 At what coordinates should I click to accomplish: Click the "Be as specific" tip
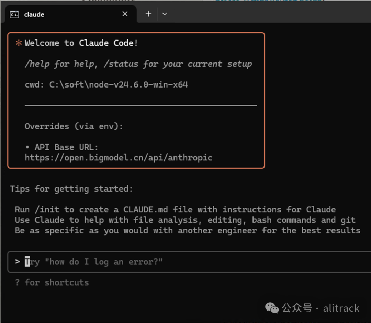tap(188, 231)
